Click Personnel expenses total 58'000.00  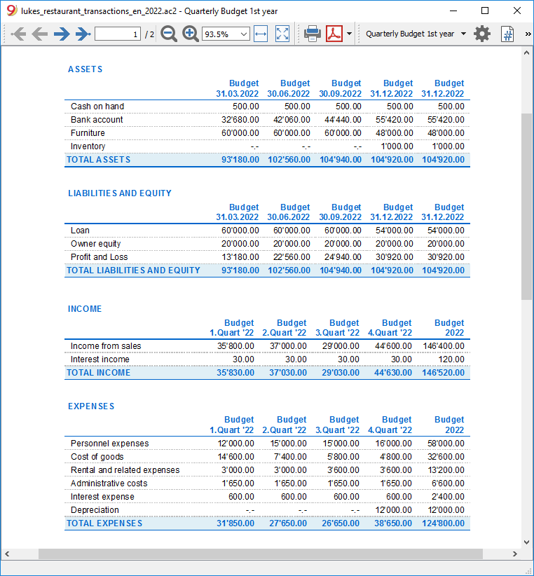point(446,444)
